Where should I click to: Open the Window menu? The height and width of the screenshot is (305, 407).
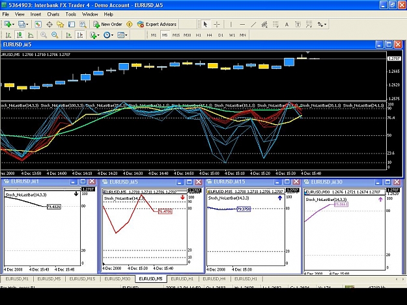coord(90,14)
